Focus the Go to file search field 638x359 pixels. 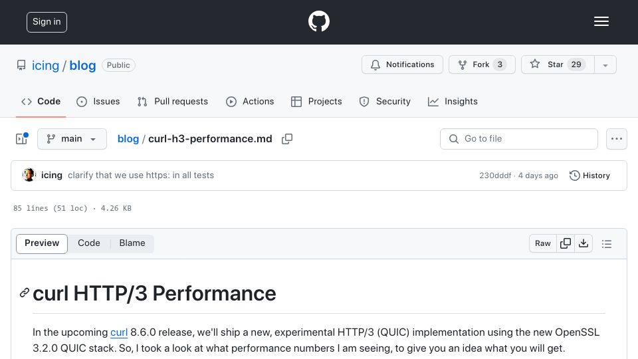519,139
